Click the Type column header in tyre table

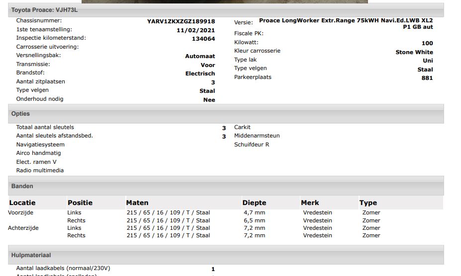368,203
